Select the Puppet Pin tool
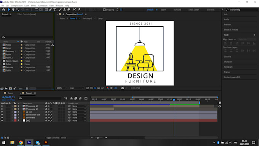This screenshot has height=146, width=259. click(x=79, y=10)
